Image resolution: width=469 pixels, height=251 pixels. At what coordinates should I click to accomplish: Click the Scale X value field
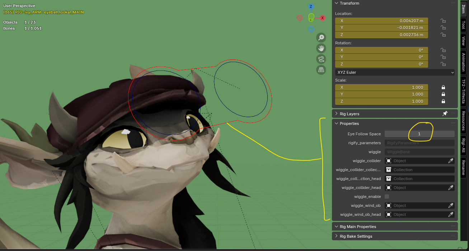pyautogui.click(x=381, y=87)
